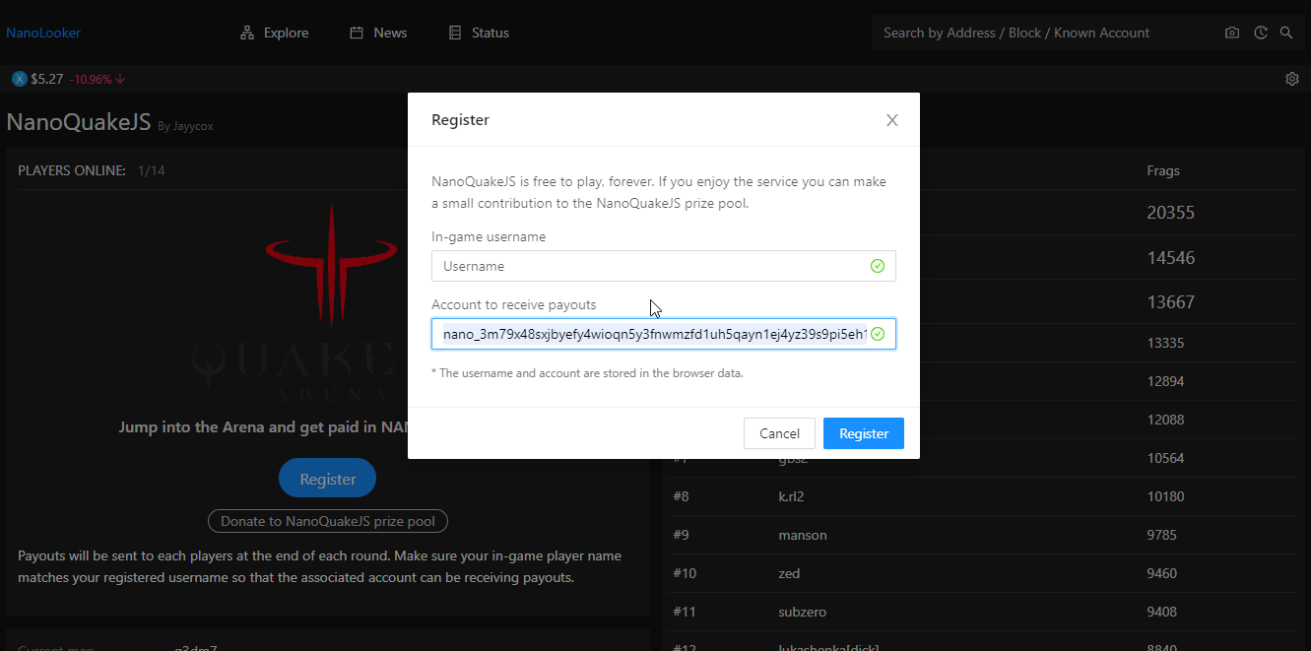Open the NanoLooker home link
1311x651 pixels.
(43, 33)
